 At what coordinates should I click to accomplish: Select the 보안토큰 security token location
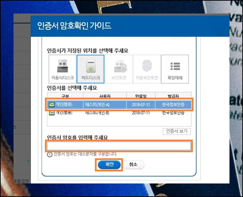119,69
